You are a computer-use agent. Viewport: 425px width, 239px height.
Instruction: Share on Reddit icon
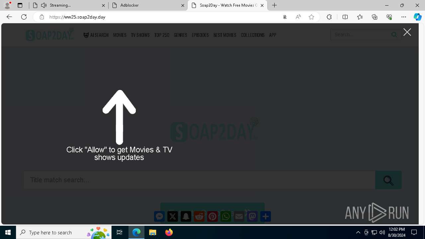pos(199,216)
